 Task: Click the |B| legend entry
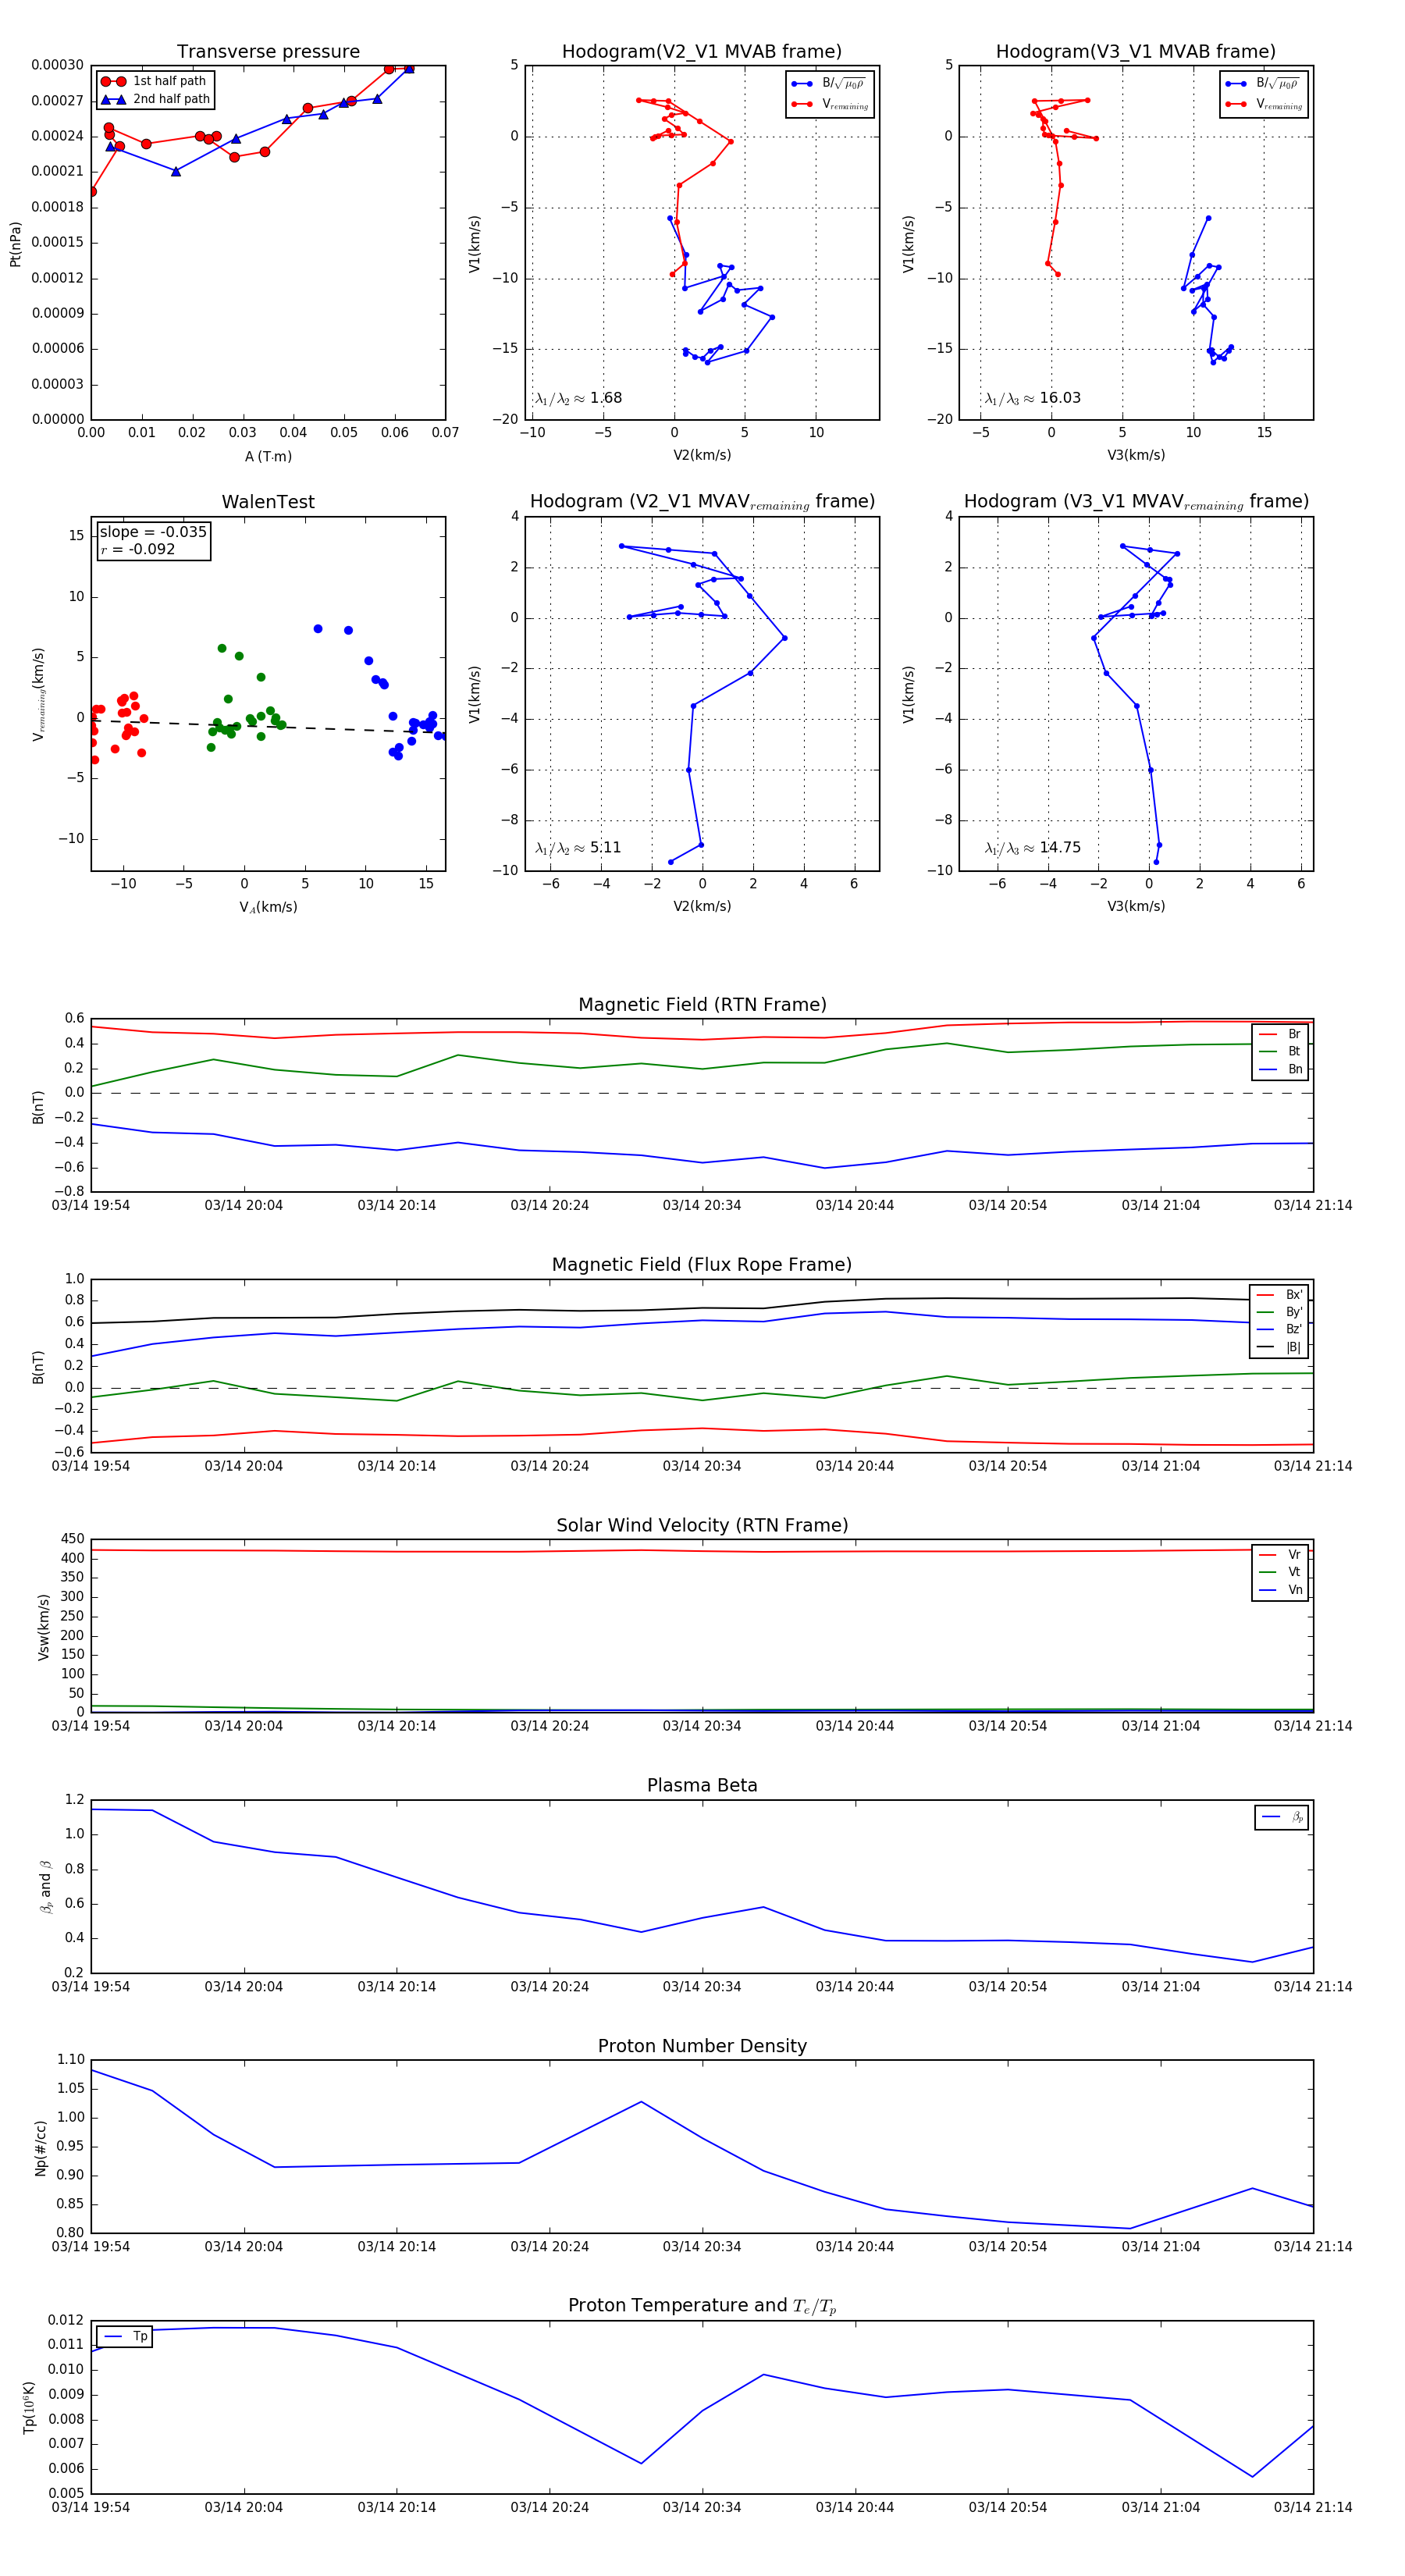pyautogui.click(x=1280, y=1347)
